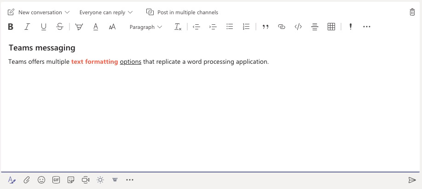This screenshot has height=189, width=422.
Task: Toggle underline formatting
Action: coord(43,27)
